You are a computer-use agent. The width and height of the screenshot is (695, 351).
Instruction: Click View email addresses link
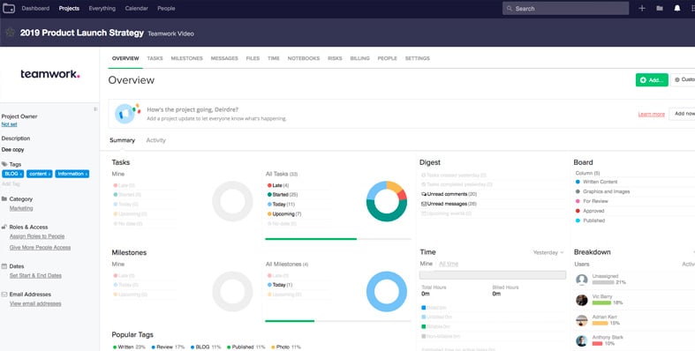35,303
